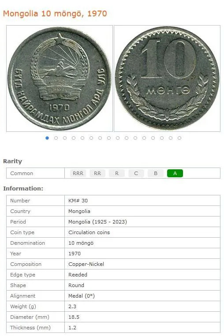Screen dimensions: 224x336
Task: Click the Mongolia 10 möngö, 1970 title
Action: pos(55,14)
